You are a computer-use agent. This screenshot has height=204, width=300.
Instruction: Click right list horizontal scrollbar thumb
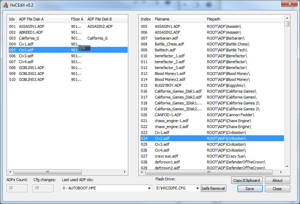pos(209,172)
